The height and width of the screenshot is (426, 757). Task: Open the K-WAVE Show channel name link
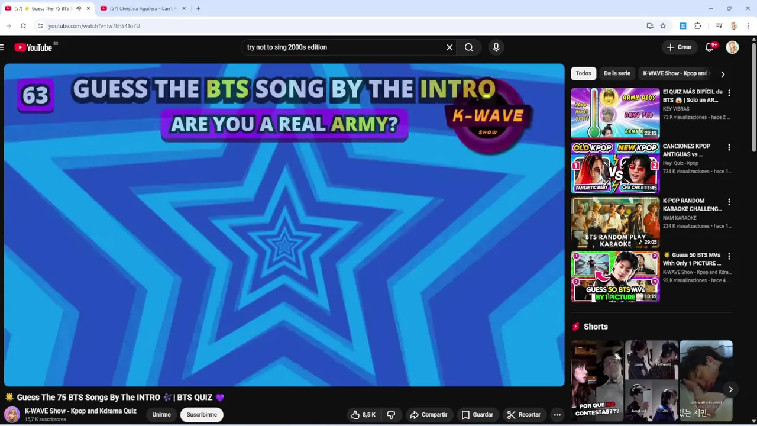[x=80, y=411]
